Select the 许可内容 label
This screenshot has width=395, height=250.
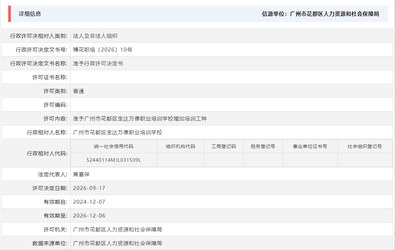(x=55, y=119)
